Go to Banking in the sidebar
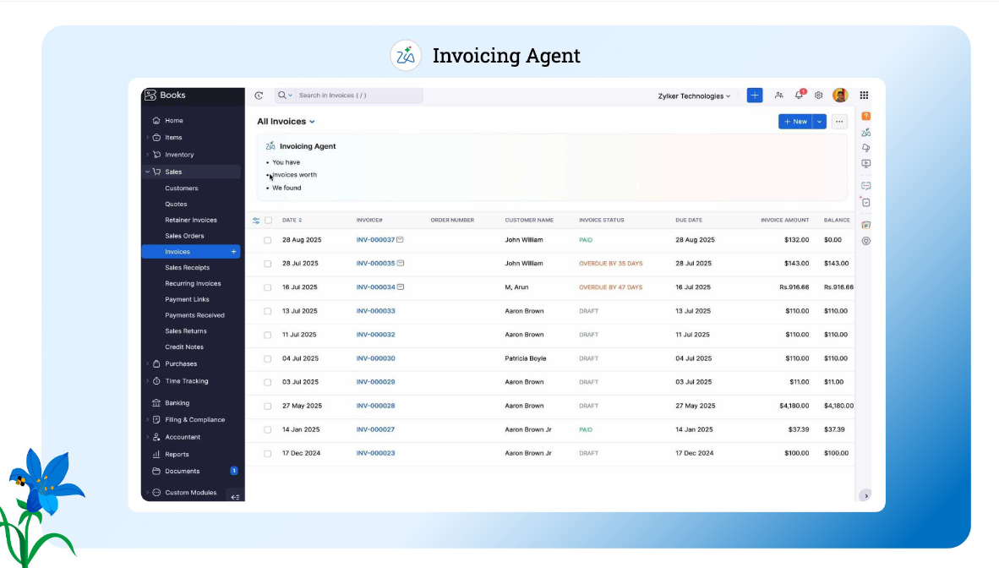Viewport: 999px width, 568px height. tap(177, 403)
